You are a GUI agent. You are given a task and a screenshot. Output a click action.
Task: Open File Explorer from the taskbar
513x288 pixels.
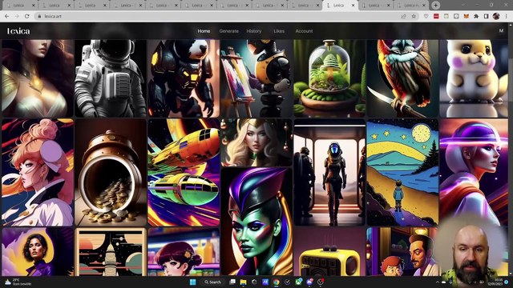coord(243,282)
